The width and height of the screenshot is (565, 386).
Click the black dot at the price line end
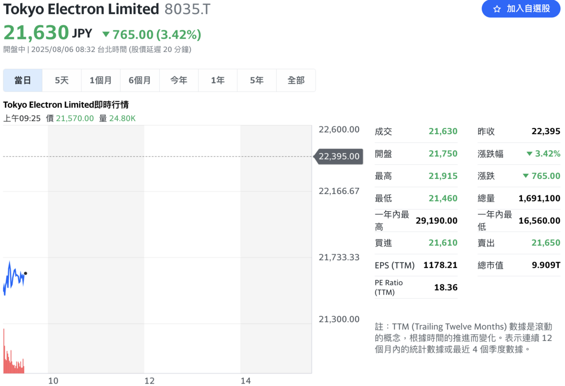[25, 273]
